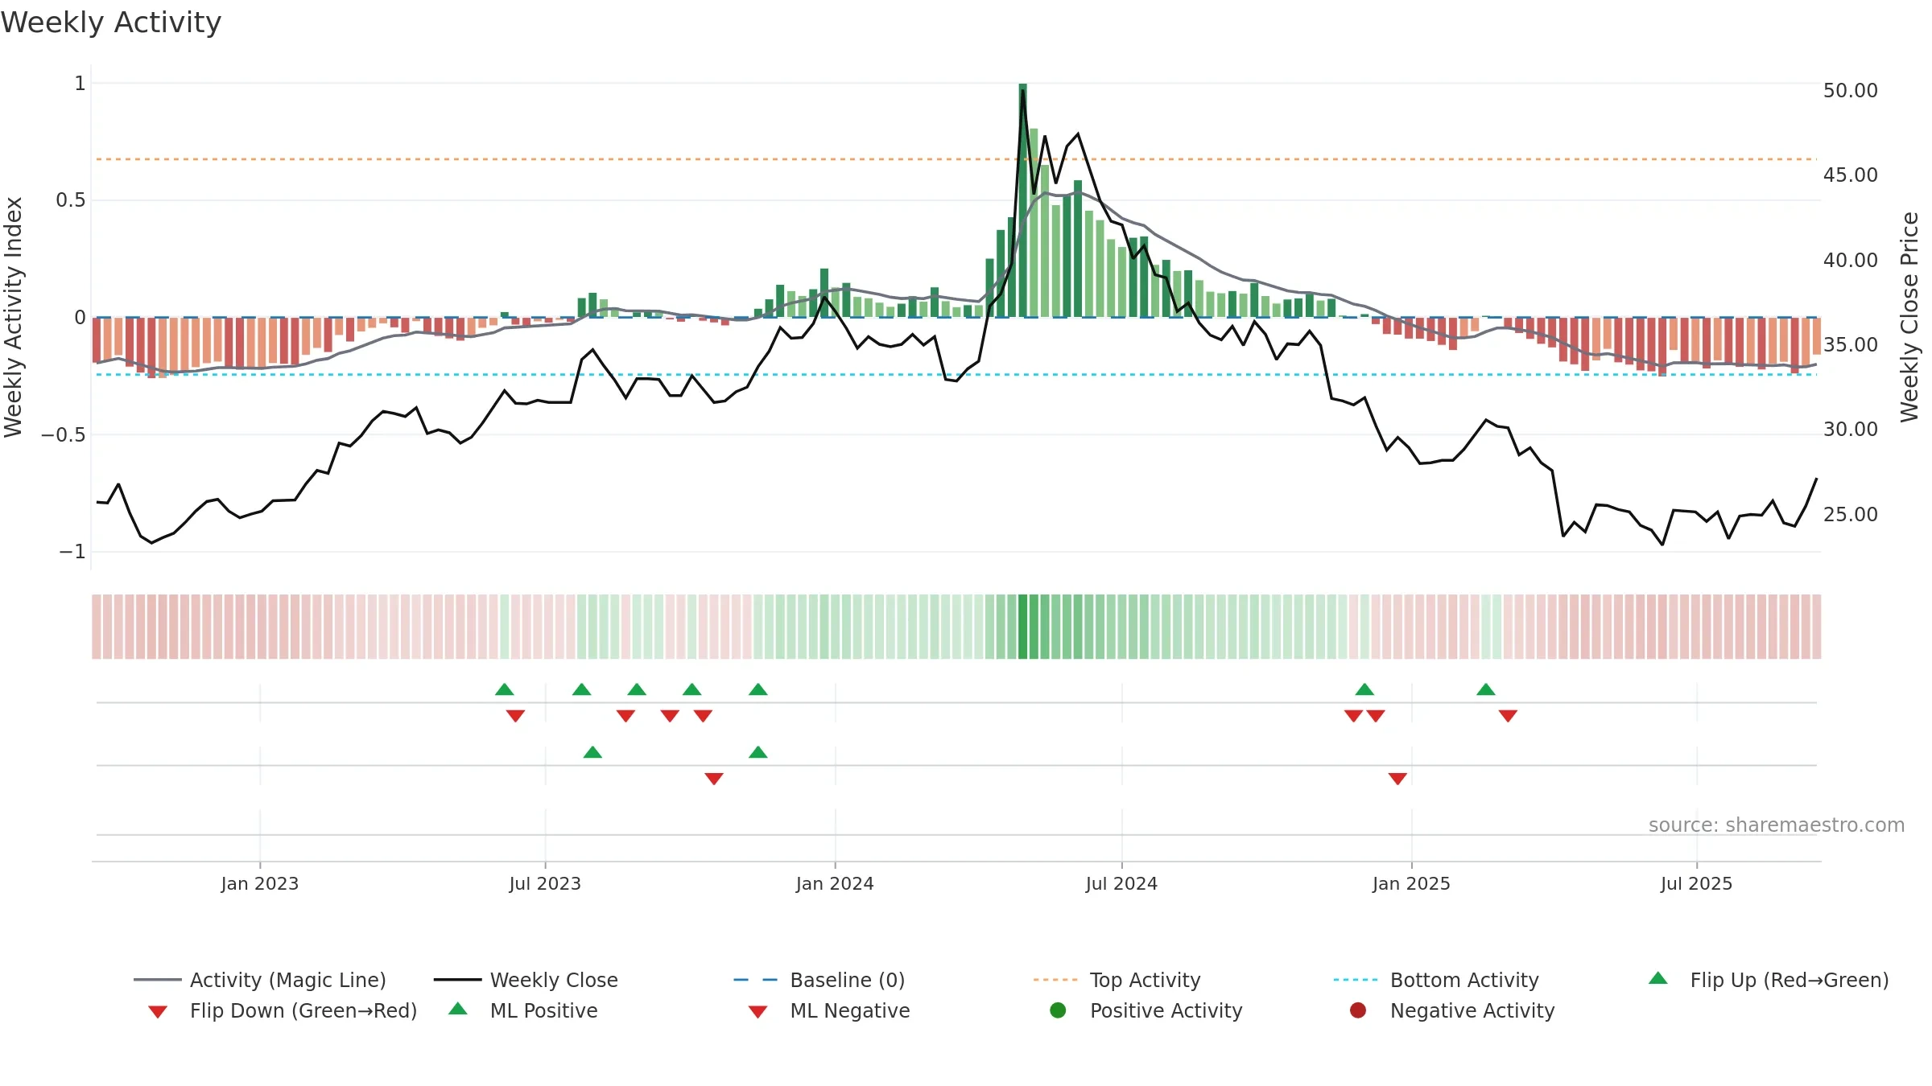Click the first flip-up green triangle before Jul 2023
Screen dimensions: 1932x1086
[x=505, y=689]
